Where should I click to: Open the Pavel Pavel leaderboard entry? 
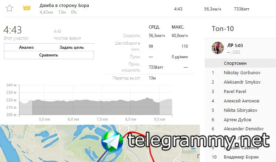tap(235, 91)
